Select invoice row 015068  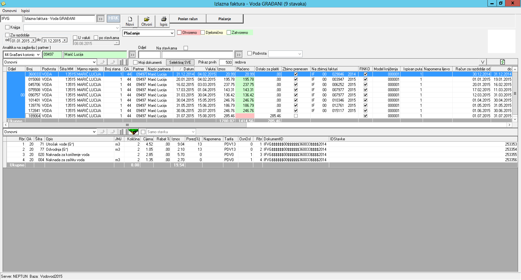pyautogui.click(x=260, y=79)
